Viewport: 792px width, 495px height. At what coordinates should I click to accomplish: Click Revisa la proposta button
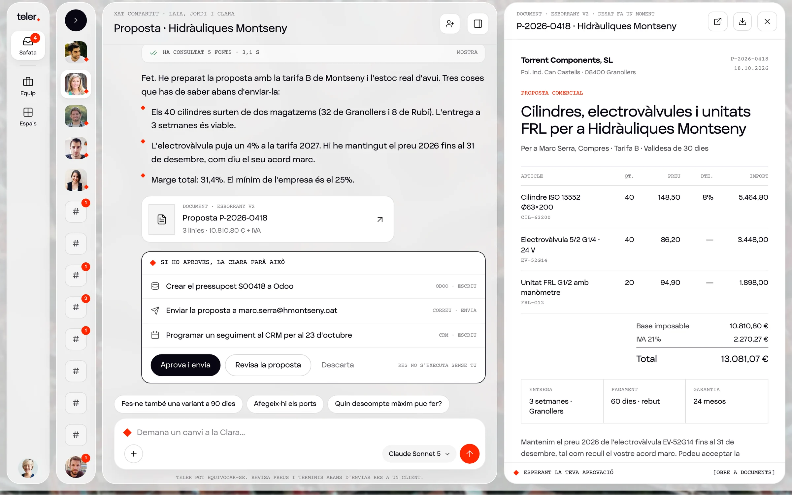(268, 365)
